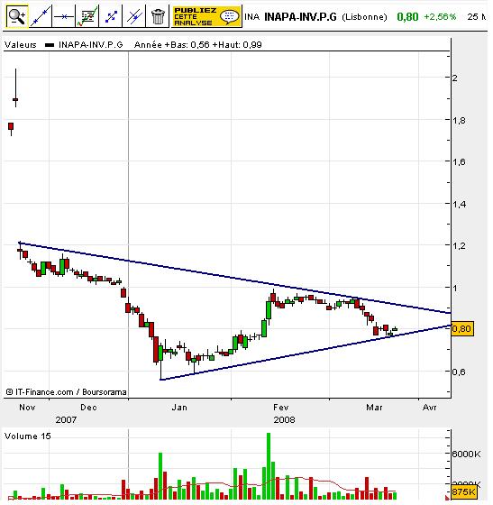Click the (Lisbonne) market label
Image resolution: width=493 pixels, height=505 pixels.
pyautogui.click(x=364, y=17)
